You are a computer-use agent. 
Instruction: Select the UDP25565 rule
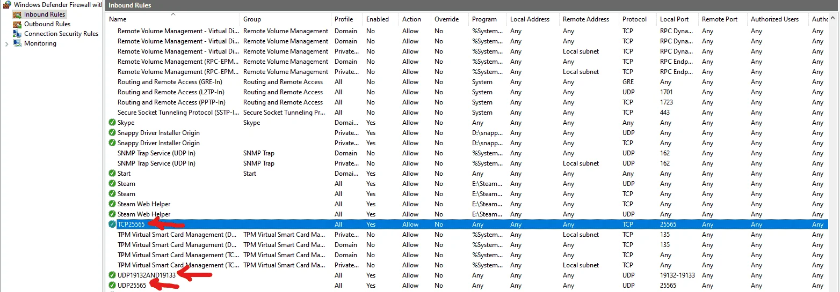(132, 286)
